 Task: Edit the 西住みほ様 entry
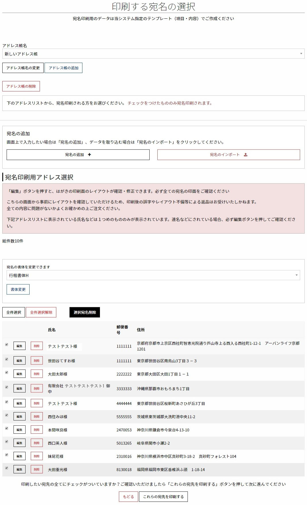(x=20, y=416)
